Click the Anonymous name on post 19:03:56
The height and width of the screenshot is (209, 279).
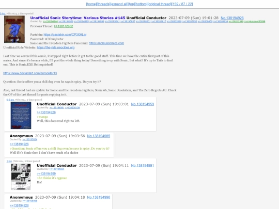21,136
